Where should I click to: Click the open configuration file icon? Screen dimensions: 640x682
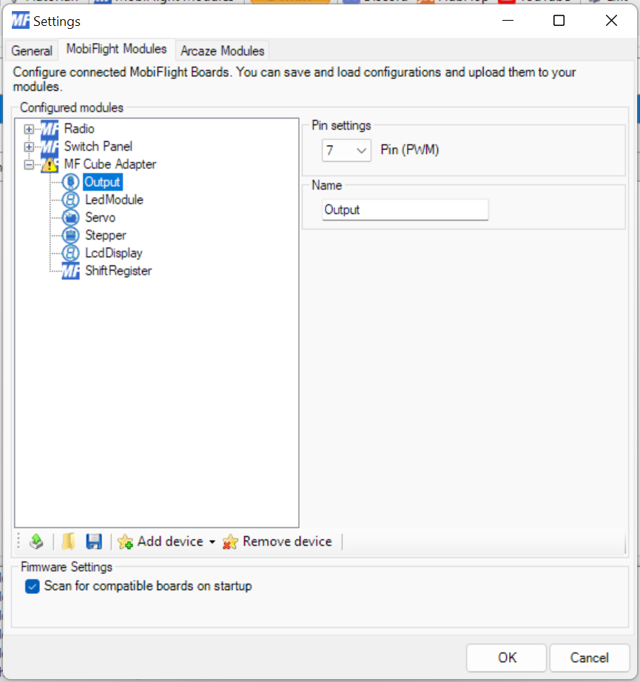68,541
